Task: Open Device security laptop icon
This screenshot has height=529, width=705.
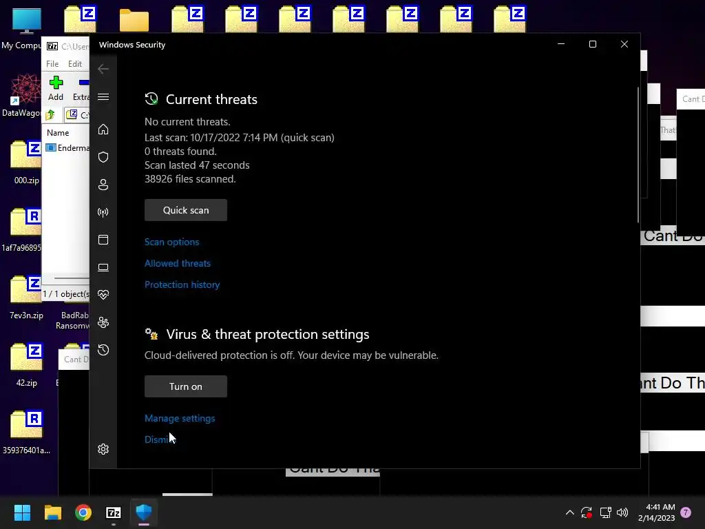Action: click(x=103, y=268)
